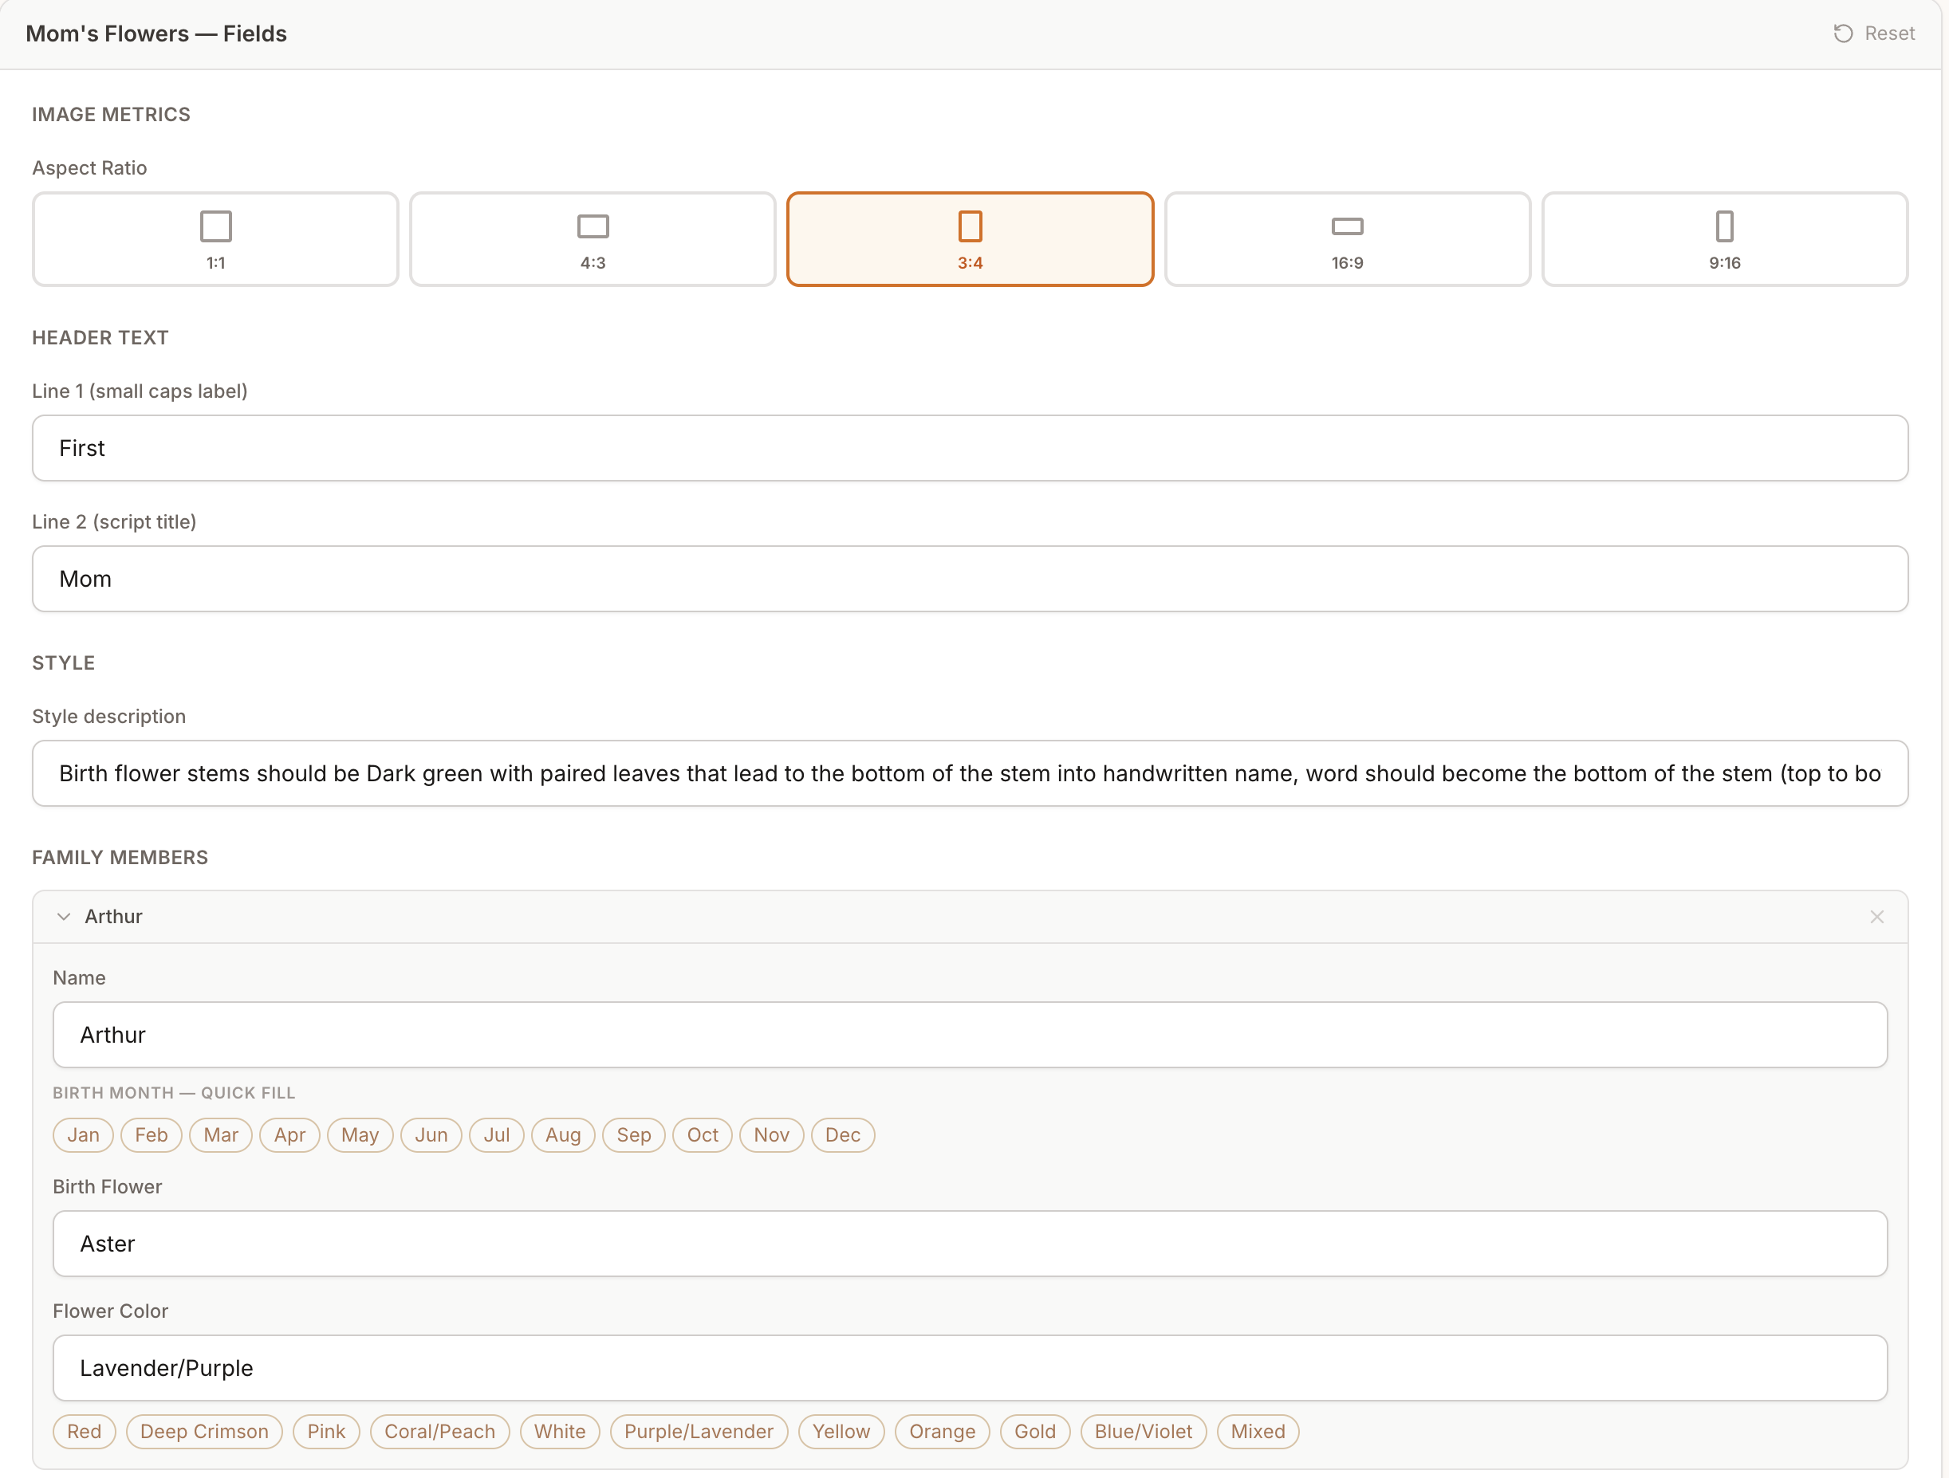This screenshot has height=1478, width=1949.
Task: Choose the Purple/Lavender color chip
Action: tap(699, 1431)
